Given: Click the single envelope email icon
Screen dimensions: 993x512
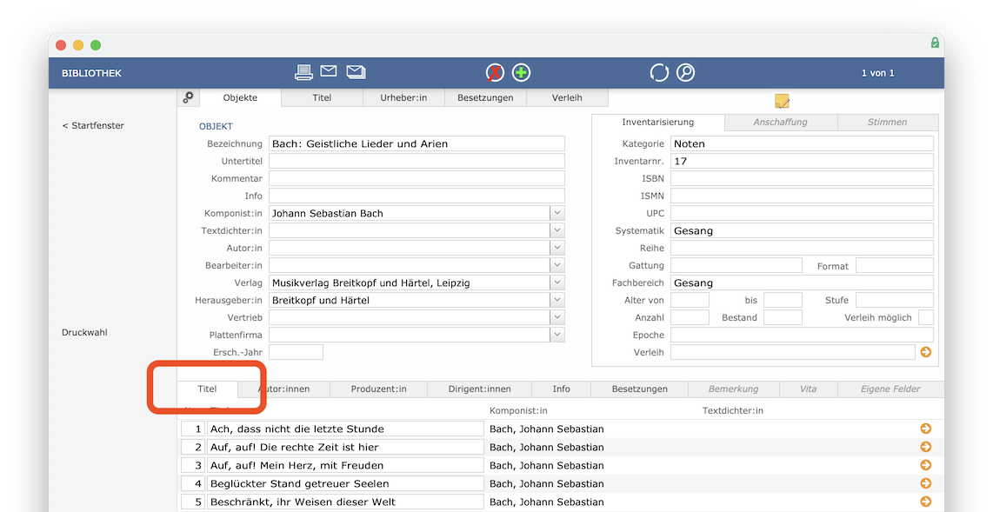Looking at the screenshot, I should coord(328,71).
